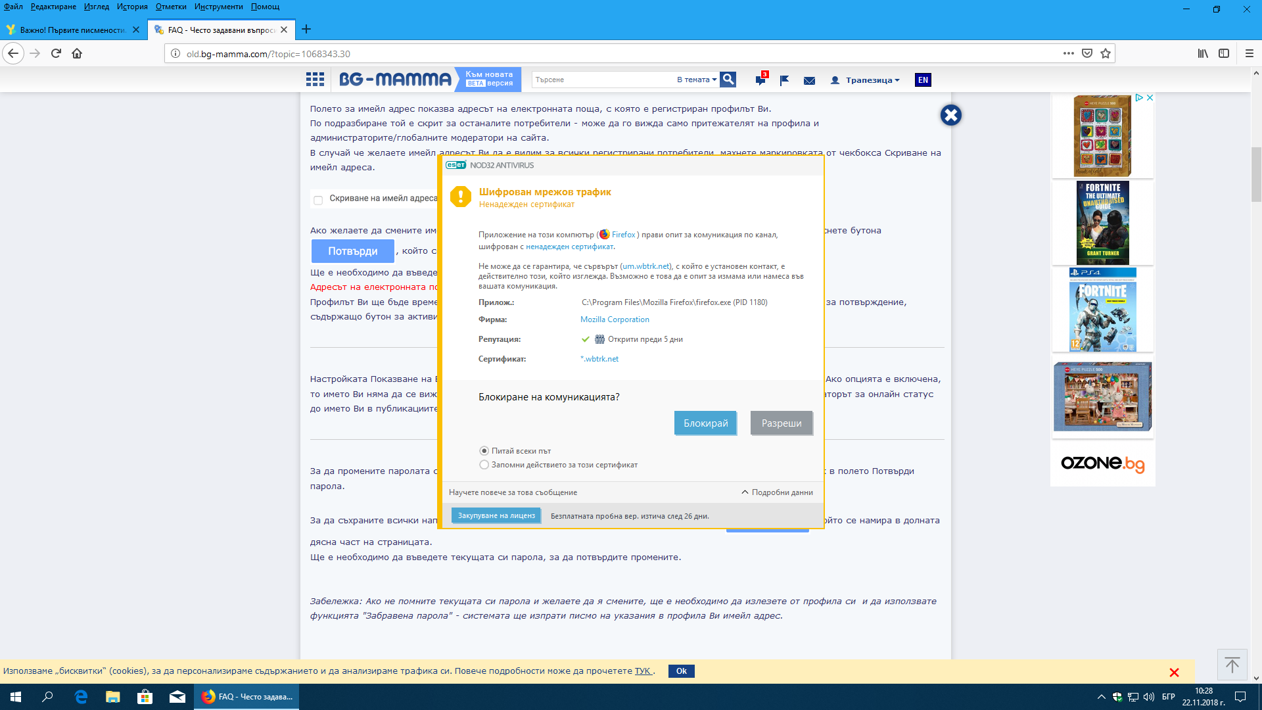Open the Action Center notifications icon
The image size is (1262, 710).
pyautogui.click(x=1240, y=697)
